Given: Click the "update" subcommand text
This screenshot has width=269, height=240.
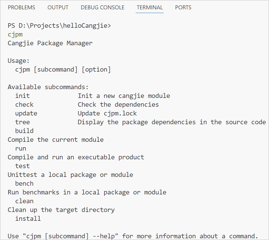Looking at the screenshot, I should 26,113.
